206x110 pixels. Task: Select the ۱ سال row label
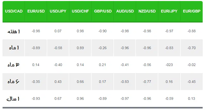13,98
